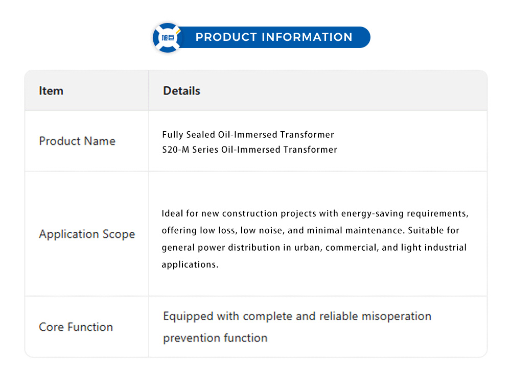Select the Fully Sealed Oil-Immersed Transformer text

(248, 135)
